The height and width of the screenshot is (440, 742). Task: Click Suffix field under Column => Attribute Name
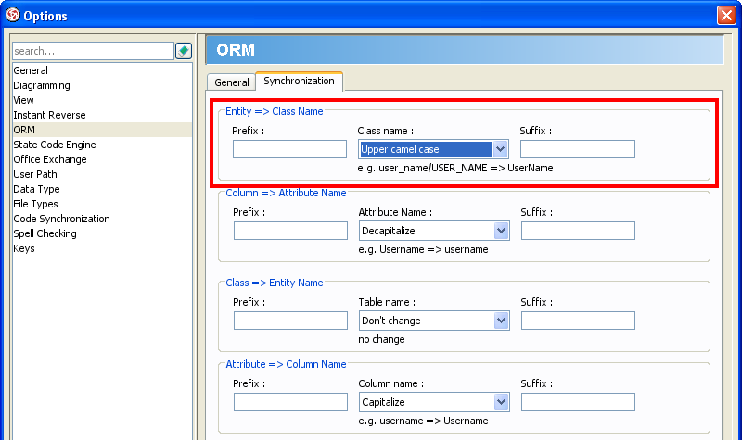(578, 231)
